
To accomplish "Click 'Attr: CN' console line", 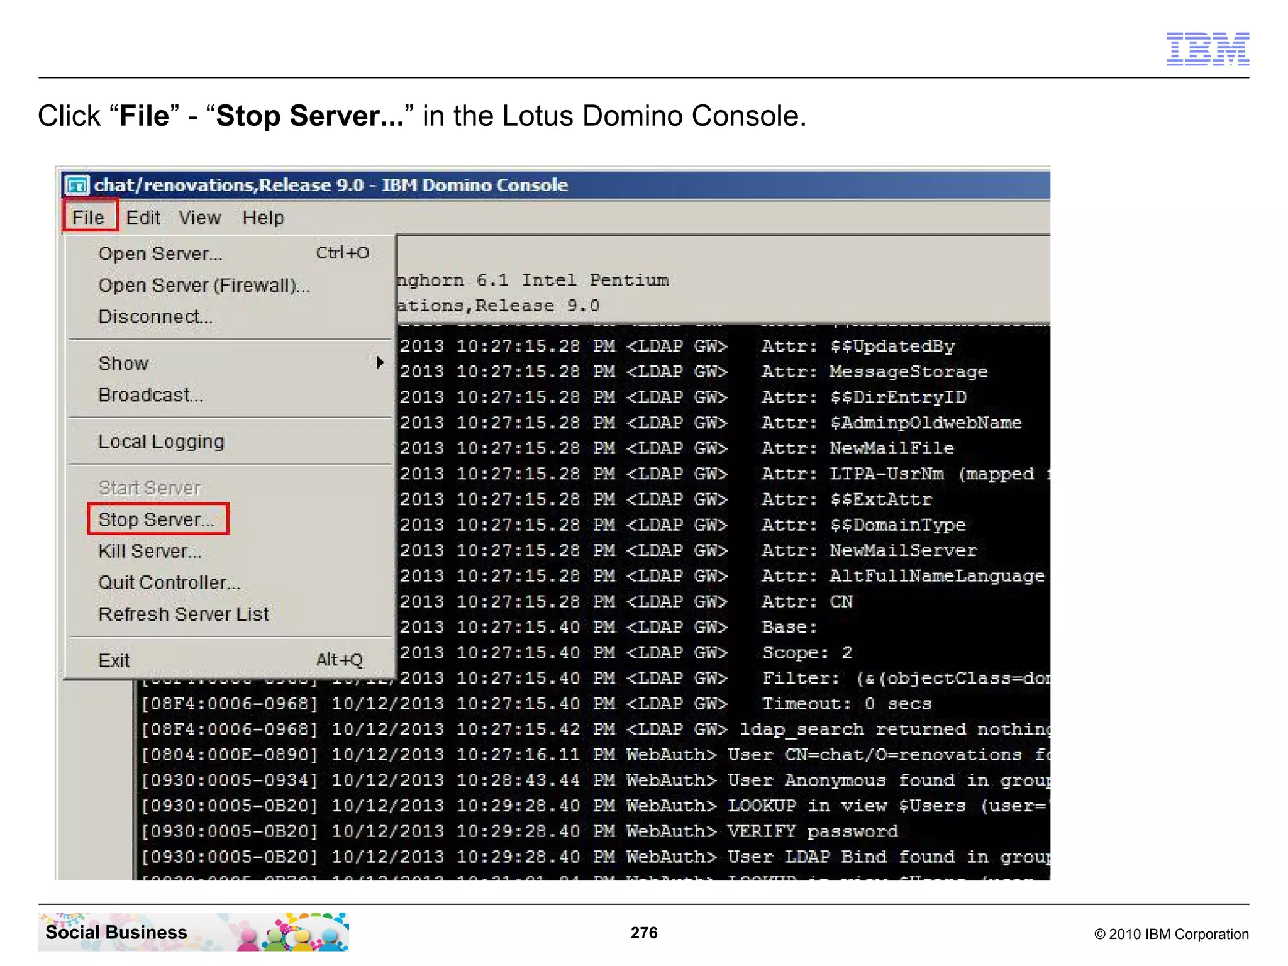I will point(807,602).
